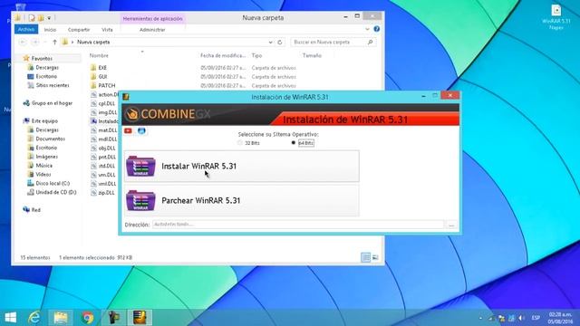Click the WinRAR installer taskbar icon
Screen dimensions: 580x326
140,318
